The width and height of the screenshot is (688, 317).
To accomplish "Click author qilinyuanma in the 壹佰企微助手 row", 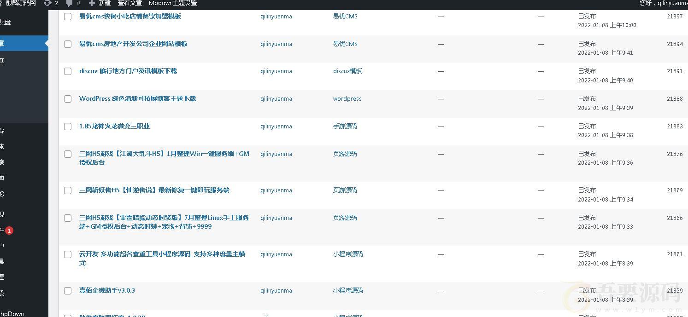I will (276, 290).
